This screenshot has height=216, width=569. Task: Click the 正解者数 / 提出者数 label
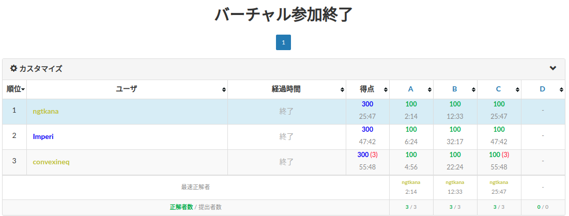195,207
